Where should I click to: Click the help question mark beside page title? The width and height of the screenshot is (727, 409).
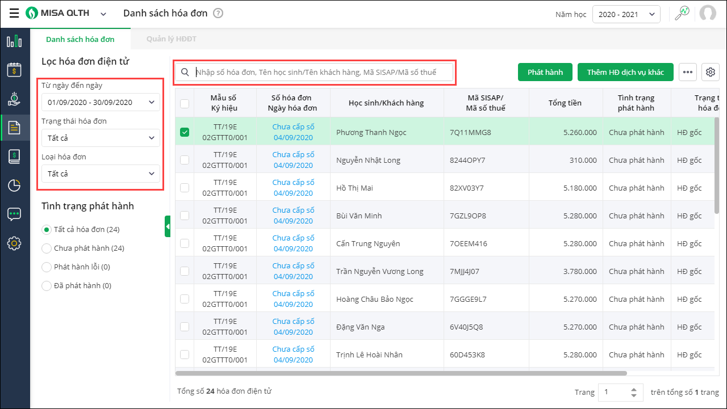point(218,13)
